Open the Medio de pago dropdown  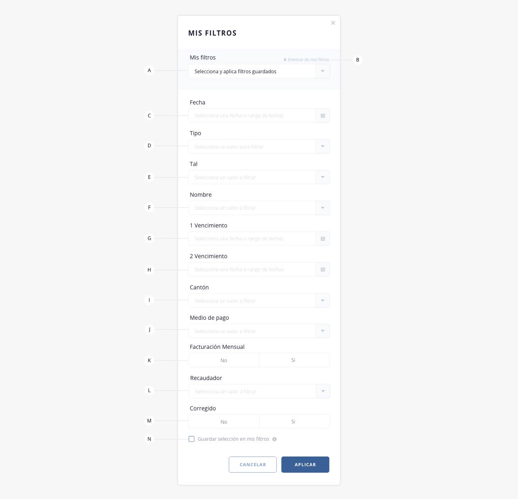259,331
